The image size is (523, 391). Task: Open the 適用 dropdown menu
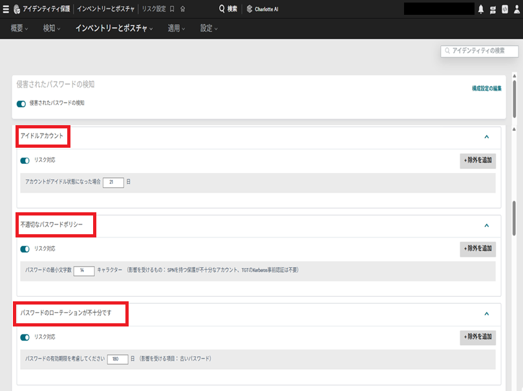coord(176,28)
